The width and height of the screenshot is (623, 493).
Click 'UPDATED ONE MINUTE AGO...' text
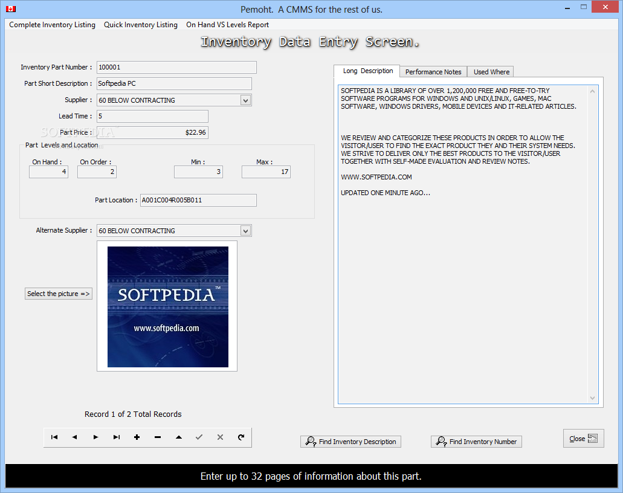pyautogui.click(x=386, y=193)
